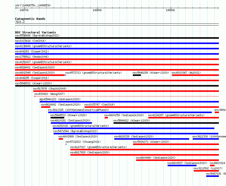Select nsv6602868 (Sedlazeck2020) label
Screen dimensions: 226x186
point(78,136)
